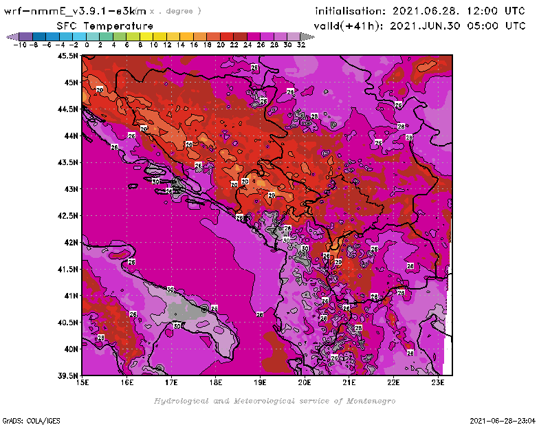The height and width of the screenshot is (425, 550).
Task: Click the '43N' latitude label
Action: pyautogui.click(x=71, y=189)
